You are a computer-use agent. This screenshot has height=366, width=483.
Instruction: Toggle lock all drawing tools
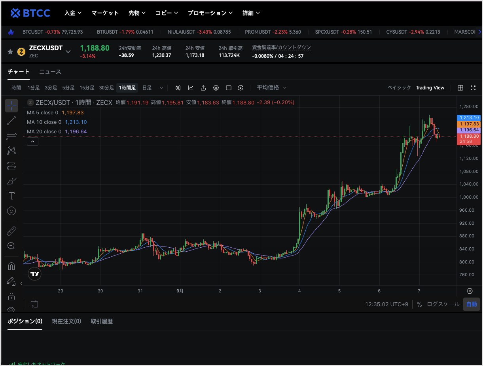11,296
